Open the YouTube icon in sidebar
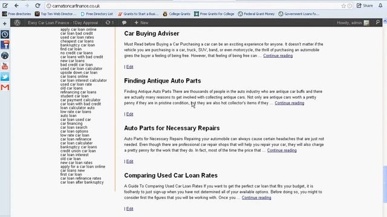Viewport: 387px width, 217px height. point(5,66)
